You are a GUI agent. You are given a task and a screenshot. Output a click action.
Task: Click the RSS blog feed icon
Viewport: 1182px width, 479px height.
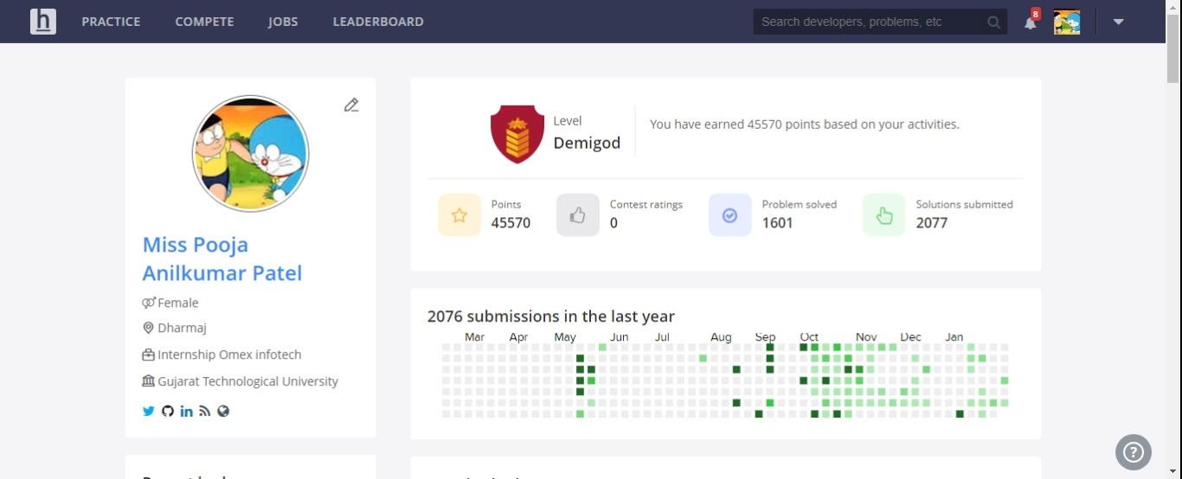(x=205, y=412)
